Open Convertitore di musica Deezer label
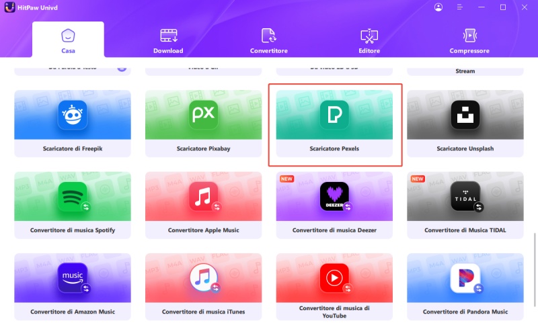 [334, 230]
